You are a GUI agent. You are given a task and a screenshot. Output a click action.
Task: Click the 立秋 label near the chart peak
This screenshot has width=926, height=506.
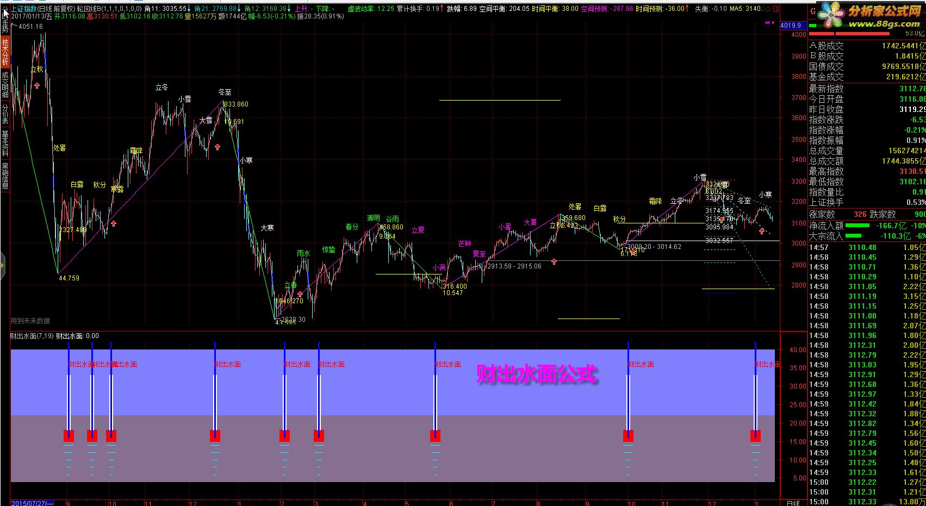point(36,70)
